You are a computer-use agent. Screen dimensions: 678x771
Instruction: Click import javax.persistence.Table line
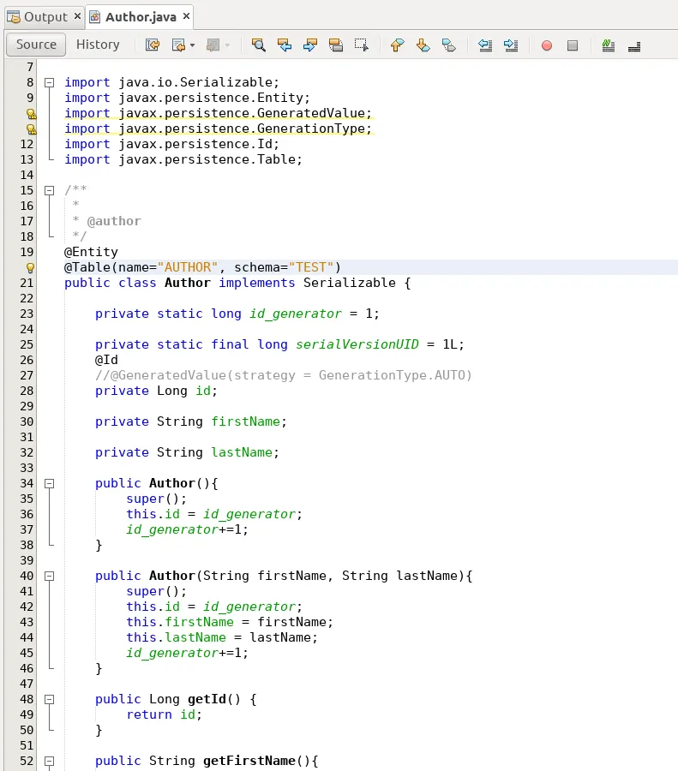pos(183,160)
